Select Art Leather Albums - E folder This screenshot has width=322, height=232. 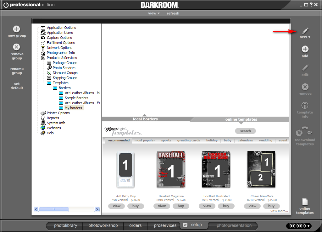tap(82, 103)
